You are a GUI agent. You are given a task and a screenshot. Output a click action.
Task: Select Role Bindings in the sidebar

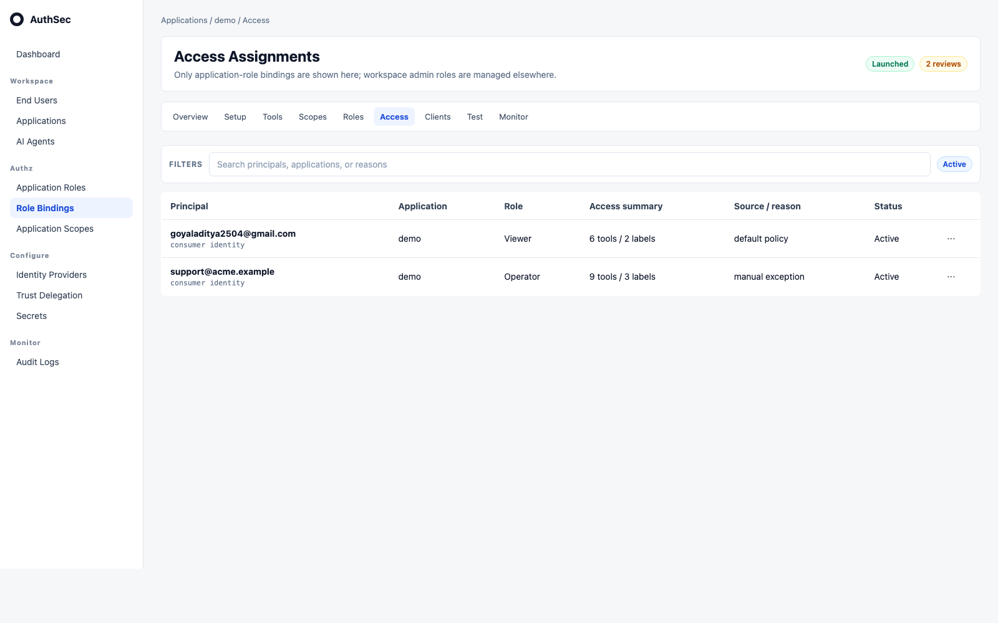pyautogui.click(x=71, y=208)
